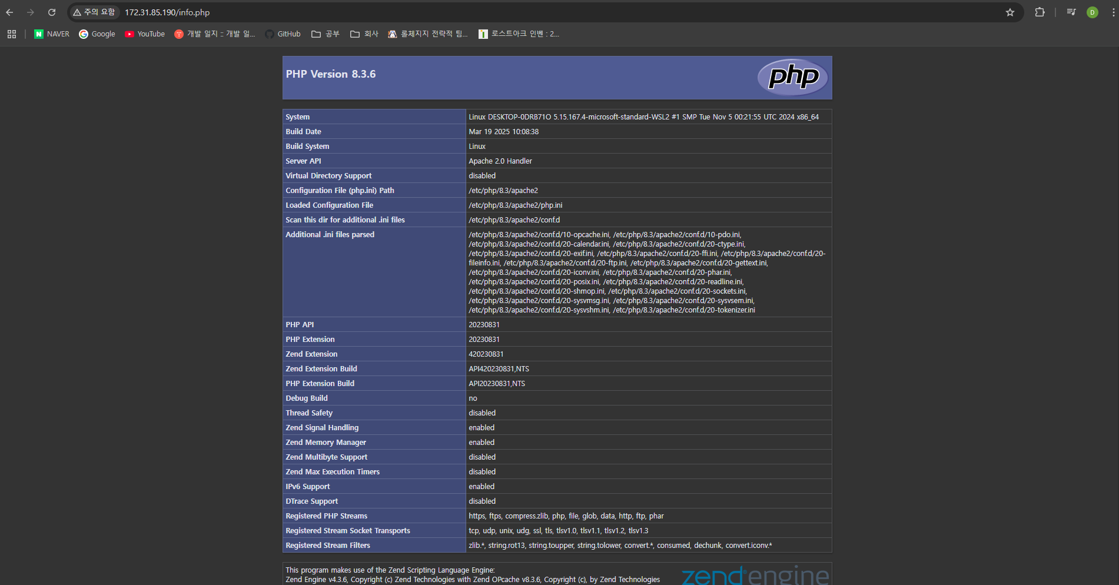
Task: Click the Debug Build row label
Action: pos(307,398)
